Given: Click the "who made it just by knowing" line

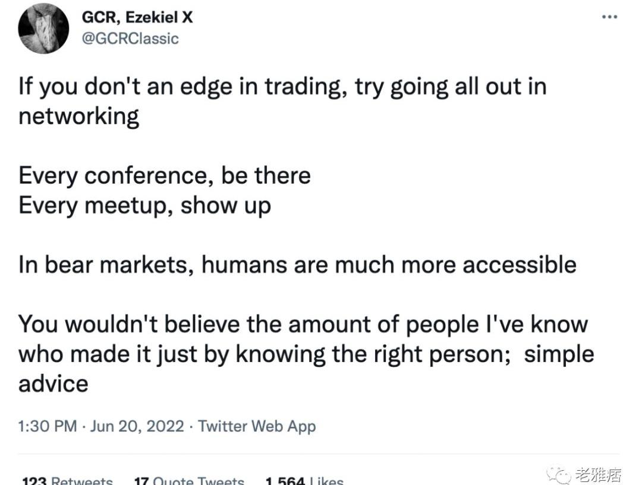Looking at the screenshot, I should [x=306, y=354].
